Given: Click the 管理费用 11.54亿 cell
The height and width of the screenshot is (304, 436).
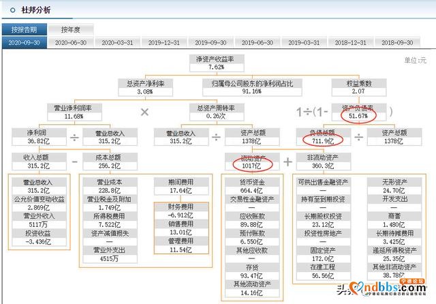Looking at the screenshot, I should 181,245.
